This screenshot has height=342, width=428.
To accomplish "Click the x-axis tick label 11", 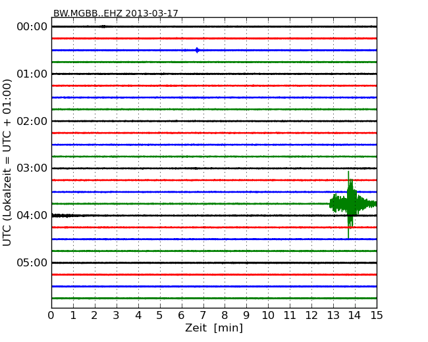I will 290,316.
